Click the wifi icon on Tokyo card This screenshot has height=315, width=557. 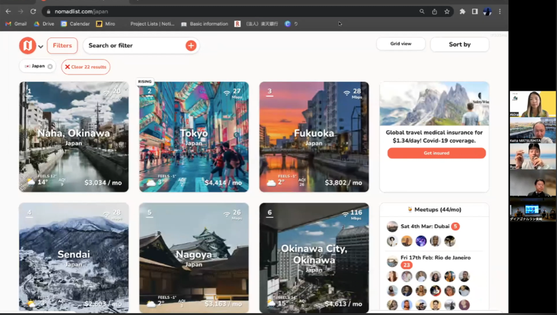pyautogui.click(x=226, y=93)
